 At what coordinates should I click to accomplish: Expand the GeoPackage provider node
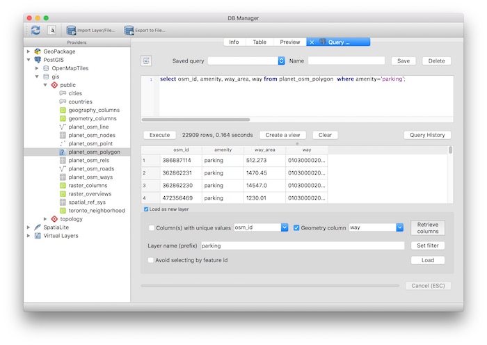[29, 51]
